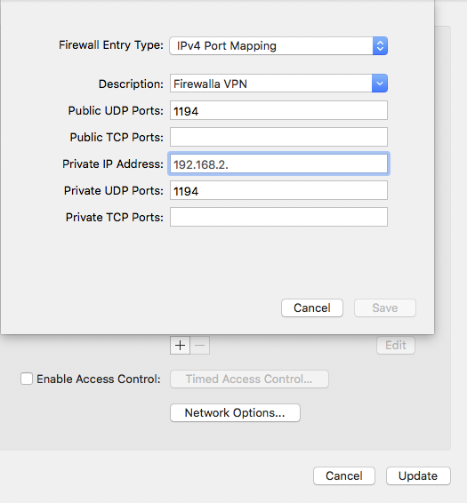Focus the Private TCP Ports field

click(278, 217)
